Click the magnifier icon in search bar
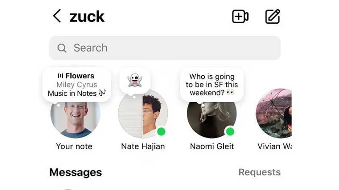Viewport: 339px width, 190px height. click(x=62, y=48)
